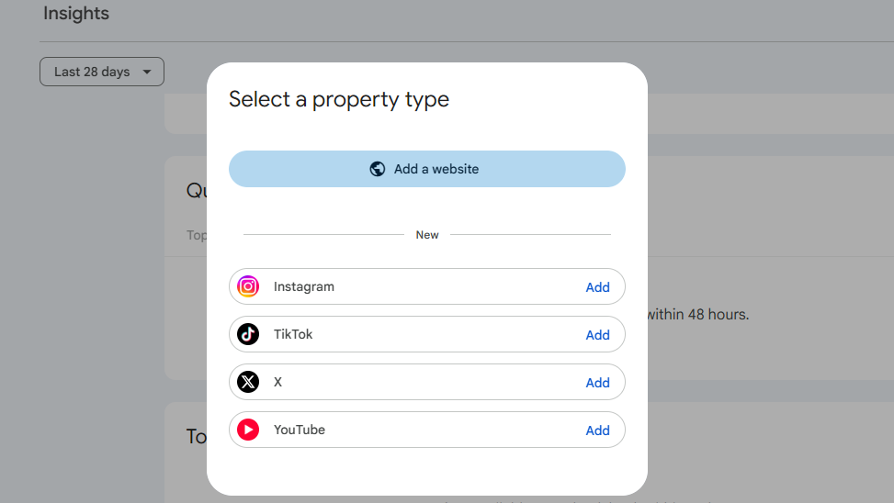The height and width of the screenshot is (503, 894).
Task: Click the YouTube logo icon
Action: (x=248, y=430)
